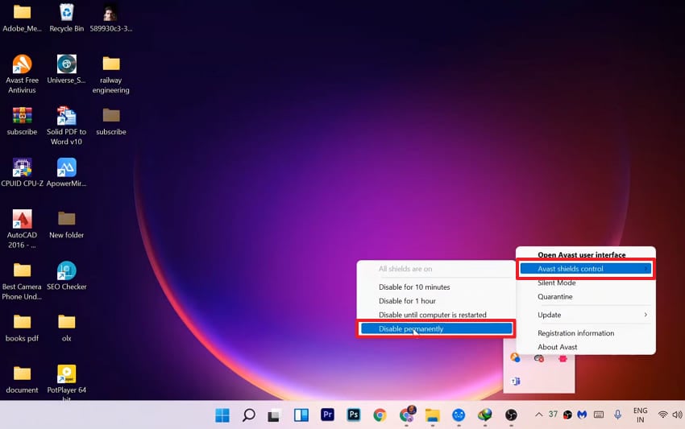Open OBS Studio from the taskbar
The width and height of the screenshot is (685, 429).
[x=511, y=415]
